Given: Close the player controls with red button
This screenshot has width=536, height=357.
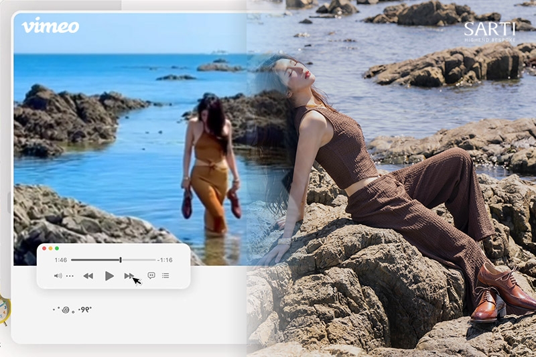Looking at the screenshot, I should pos(44,248).
